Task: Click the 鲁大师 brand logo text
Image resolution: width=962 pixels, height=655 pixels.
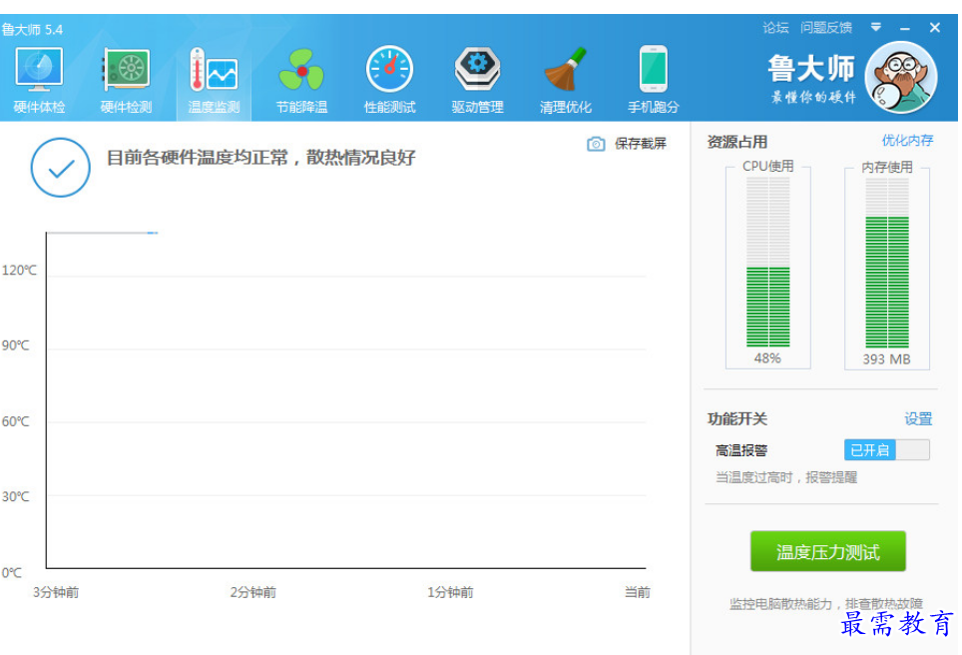Action: coord(811,69)
